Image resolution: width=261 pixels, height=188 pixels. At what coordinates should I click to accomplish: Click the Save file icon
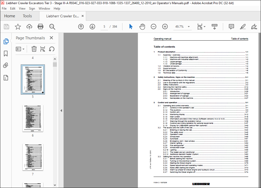tap(6, 27)
